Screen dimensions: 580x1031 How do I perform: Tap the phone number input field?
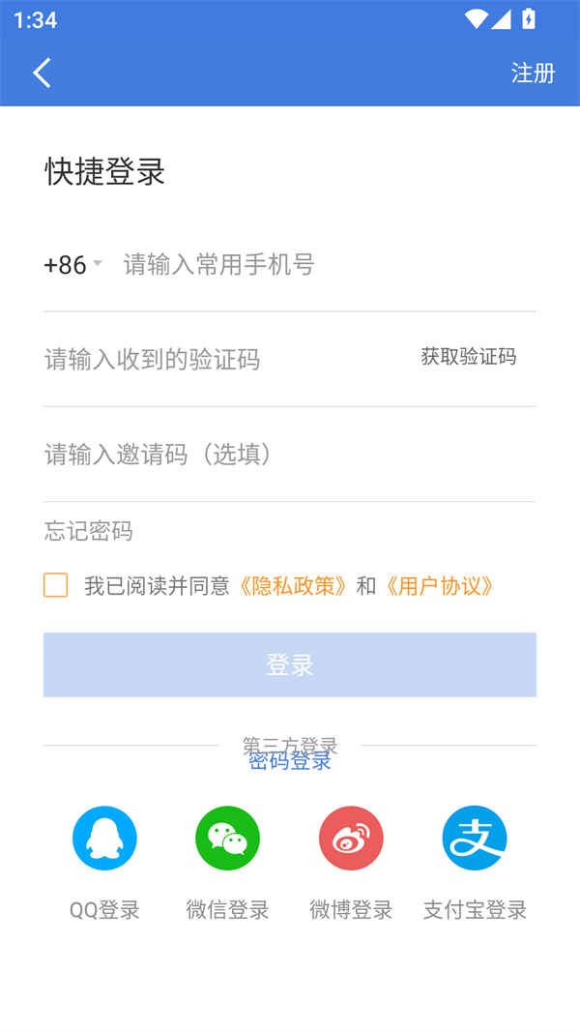(x=242, y=264)
